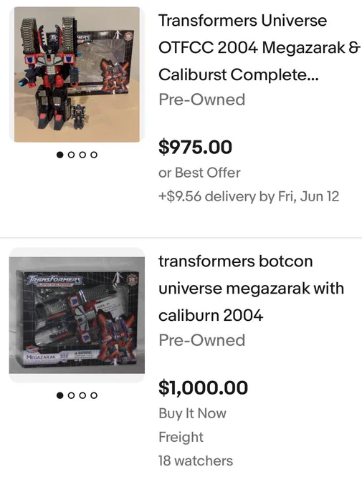Select third carousel dot under the $975 listing photo
This screenshot has height=487, width=362.
[82, 155]
